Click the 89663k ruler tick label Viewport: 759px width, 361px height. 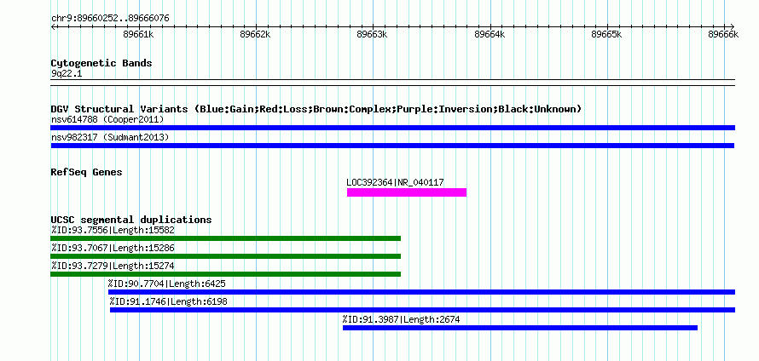click(x=372, y=34)
